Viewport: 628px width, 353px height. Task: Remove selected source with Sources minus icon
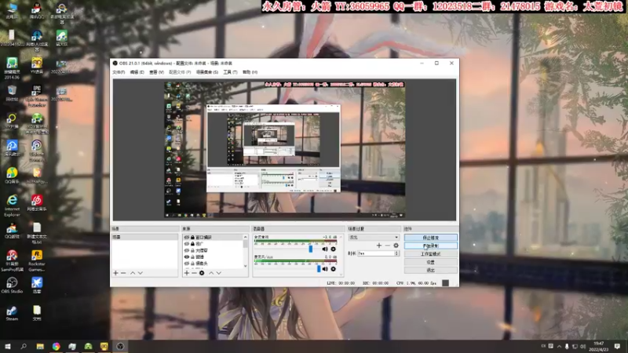[194, 273]
